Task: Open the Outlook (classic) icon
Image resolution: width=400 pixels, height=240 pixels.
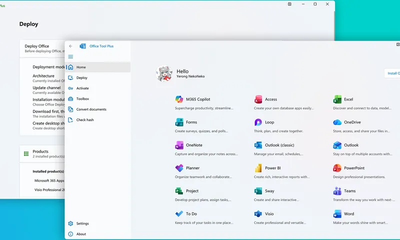Action: tap(258, 145)
